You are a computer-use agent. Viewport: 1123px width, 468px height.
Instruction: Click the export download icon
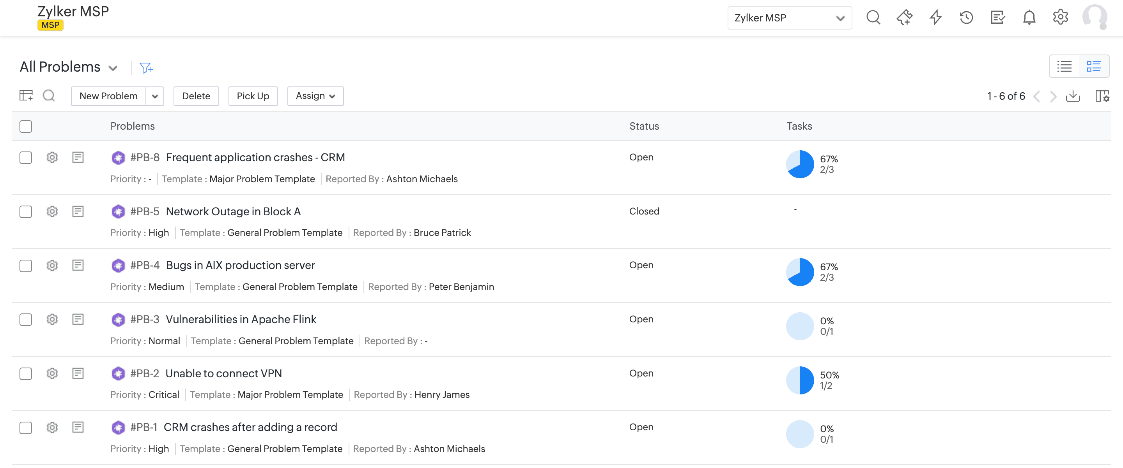(1073, 96)
